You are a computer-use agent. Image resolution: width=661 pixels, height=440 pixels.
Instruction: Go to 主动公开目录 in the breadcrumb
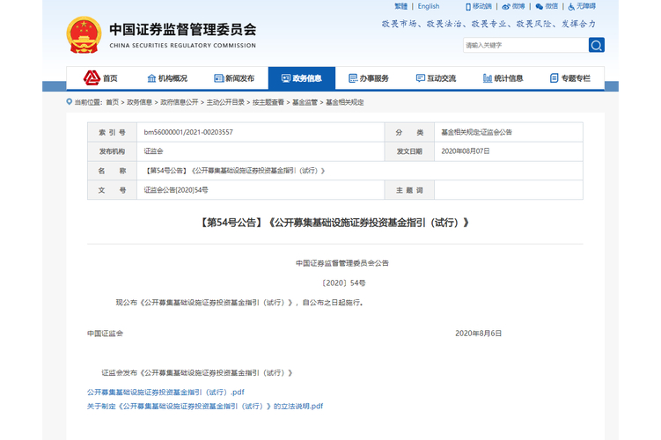pyautogui.click(x=225, y=102)
